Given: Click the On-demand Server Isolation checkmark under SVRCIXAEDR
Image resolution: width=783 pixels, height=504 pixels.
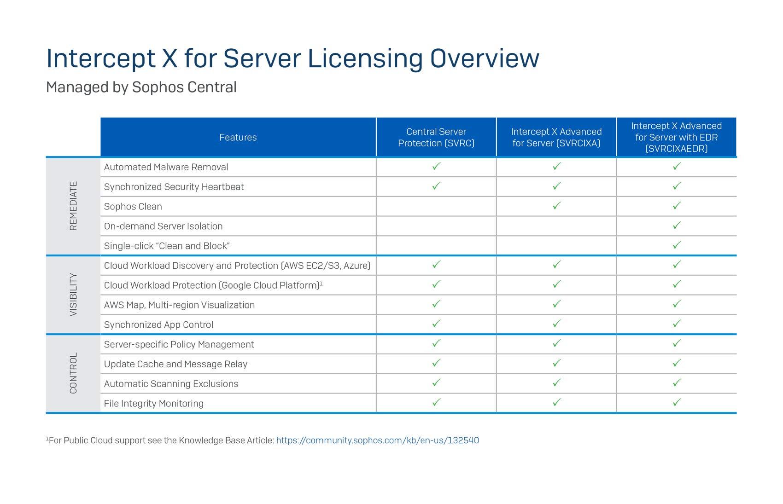Looking at the screenshot, I should click(x=676, y=226).
